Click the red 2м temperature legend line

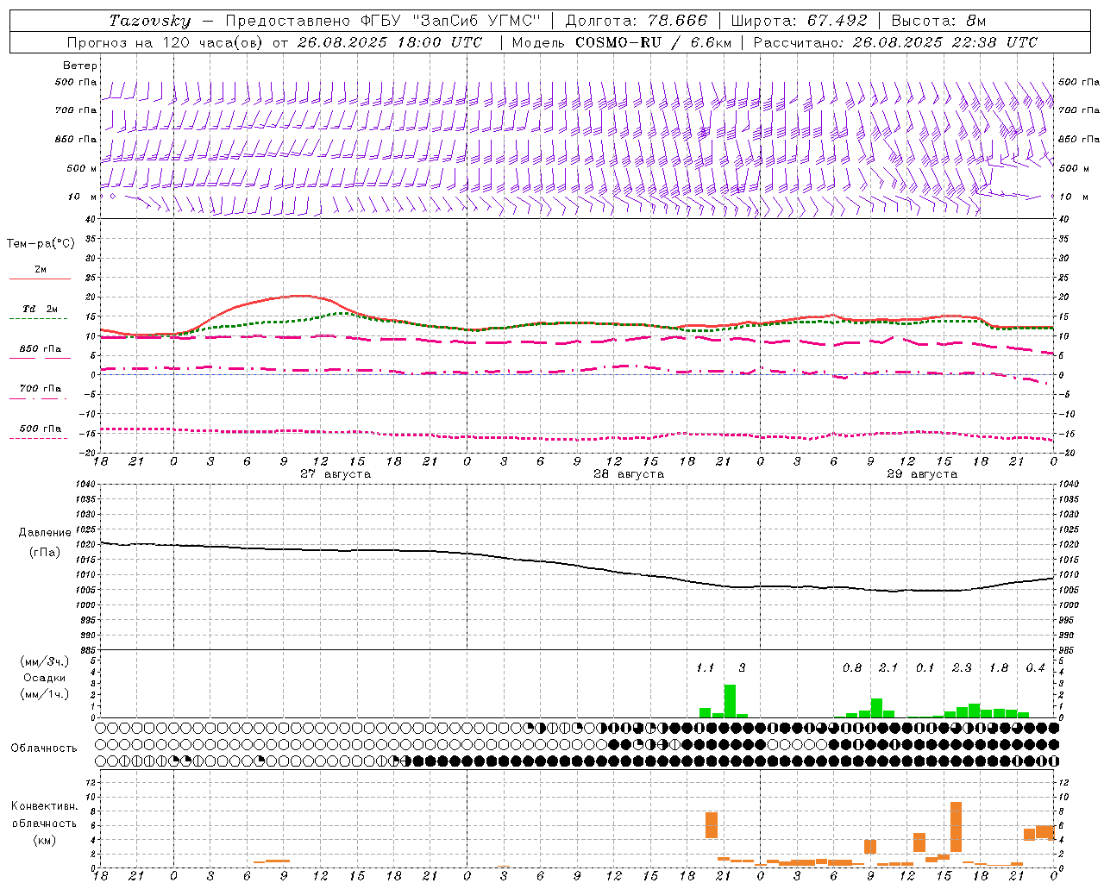point(40,279)
